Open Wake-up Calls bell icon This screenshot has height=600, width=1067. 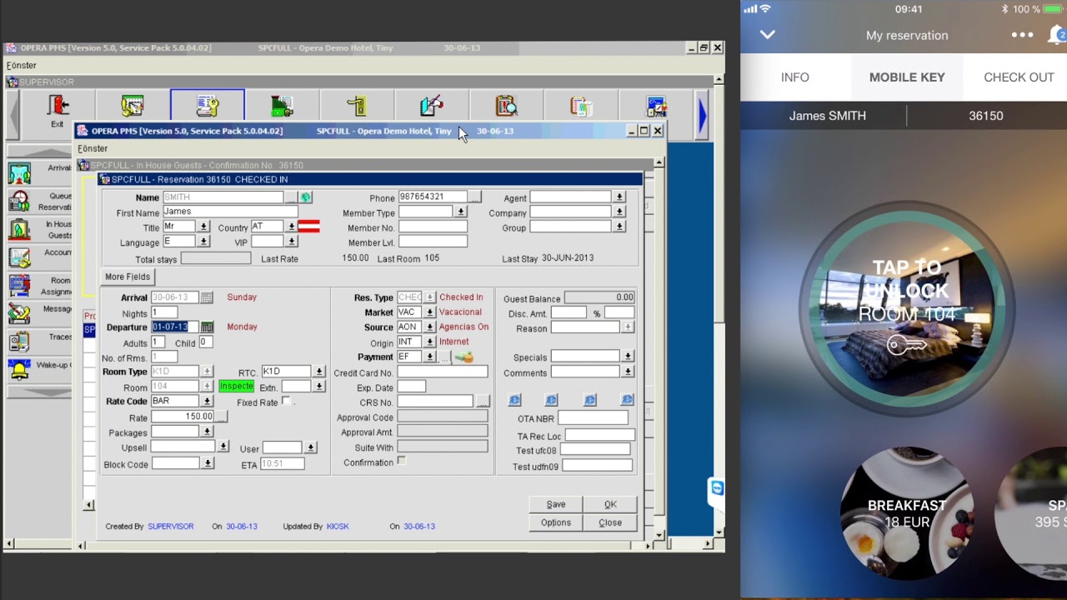19,370
